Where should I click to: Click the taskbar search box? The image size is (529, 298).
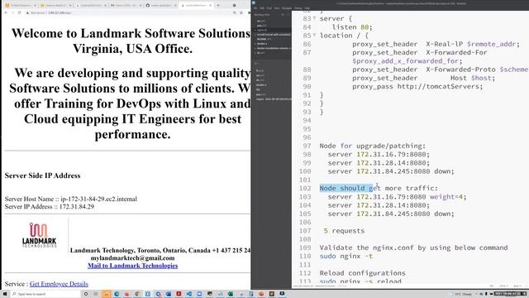pos(45,295)
